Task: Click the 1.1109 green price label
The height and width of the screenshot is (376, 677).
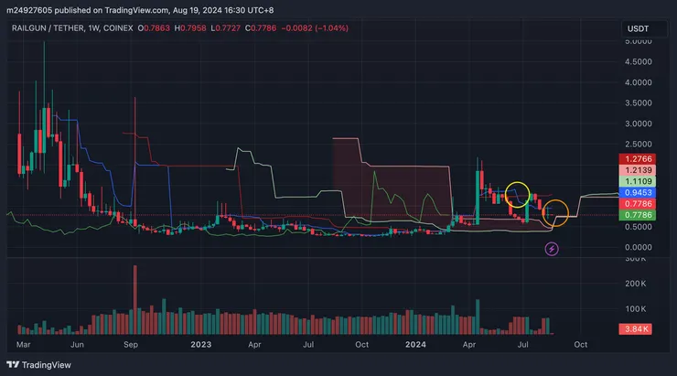Action: tap(638, 181)
